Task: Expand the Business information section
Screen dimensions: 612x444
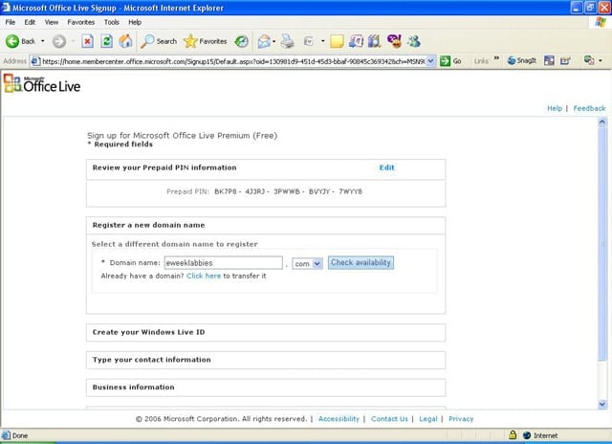Action: point(266,388)
